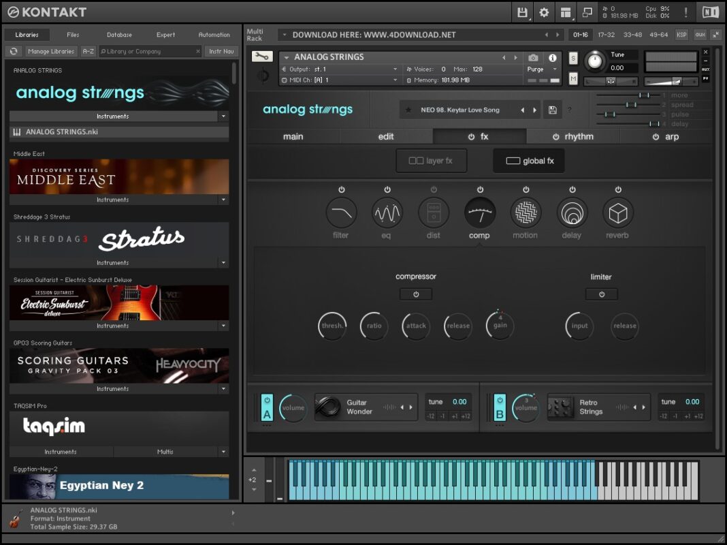Adjust the compressor gain knob
The image size is (727, 545).
(x=500, y=325)
